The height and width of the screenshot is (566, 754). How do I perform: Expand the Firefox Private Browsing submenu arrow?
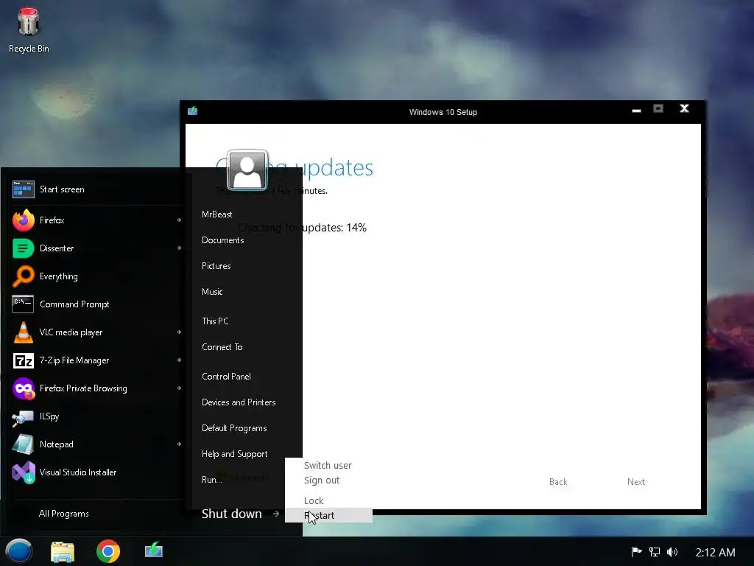click(179, 388)
